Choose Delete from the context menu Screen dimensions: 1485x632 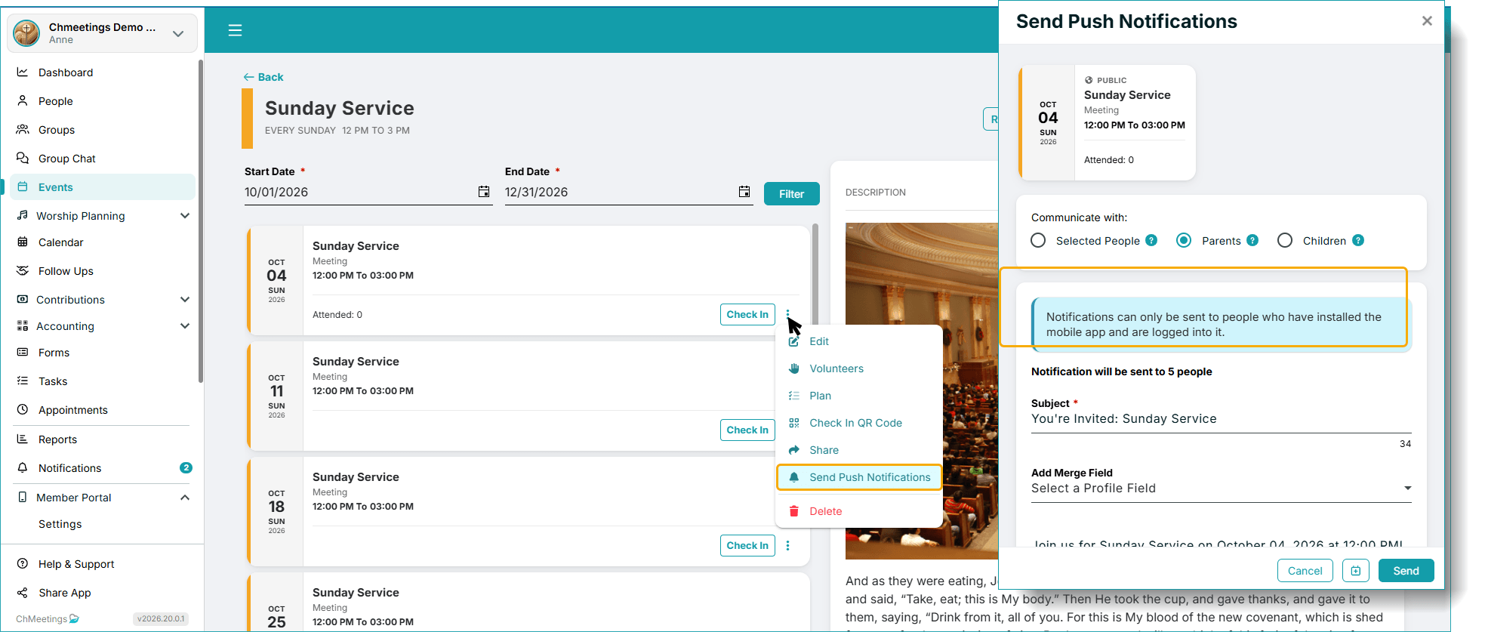coord(825,511)
